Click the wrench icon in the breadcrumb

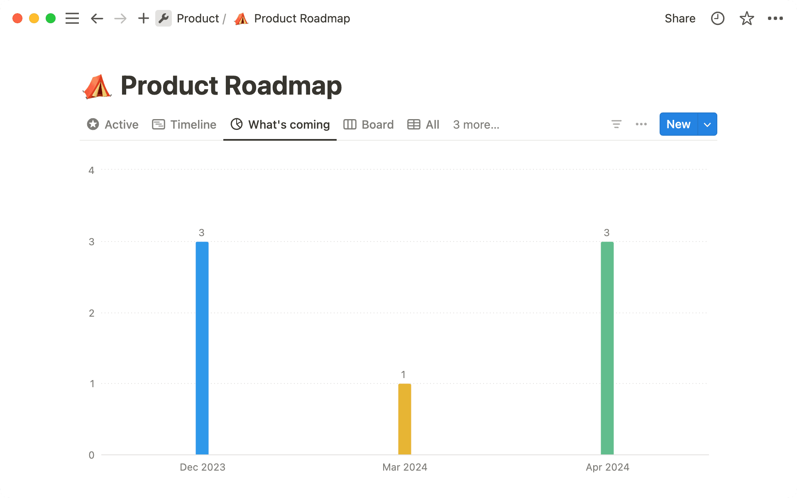(x=164, y=18)
